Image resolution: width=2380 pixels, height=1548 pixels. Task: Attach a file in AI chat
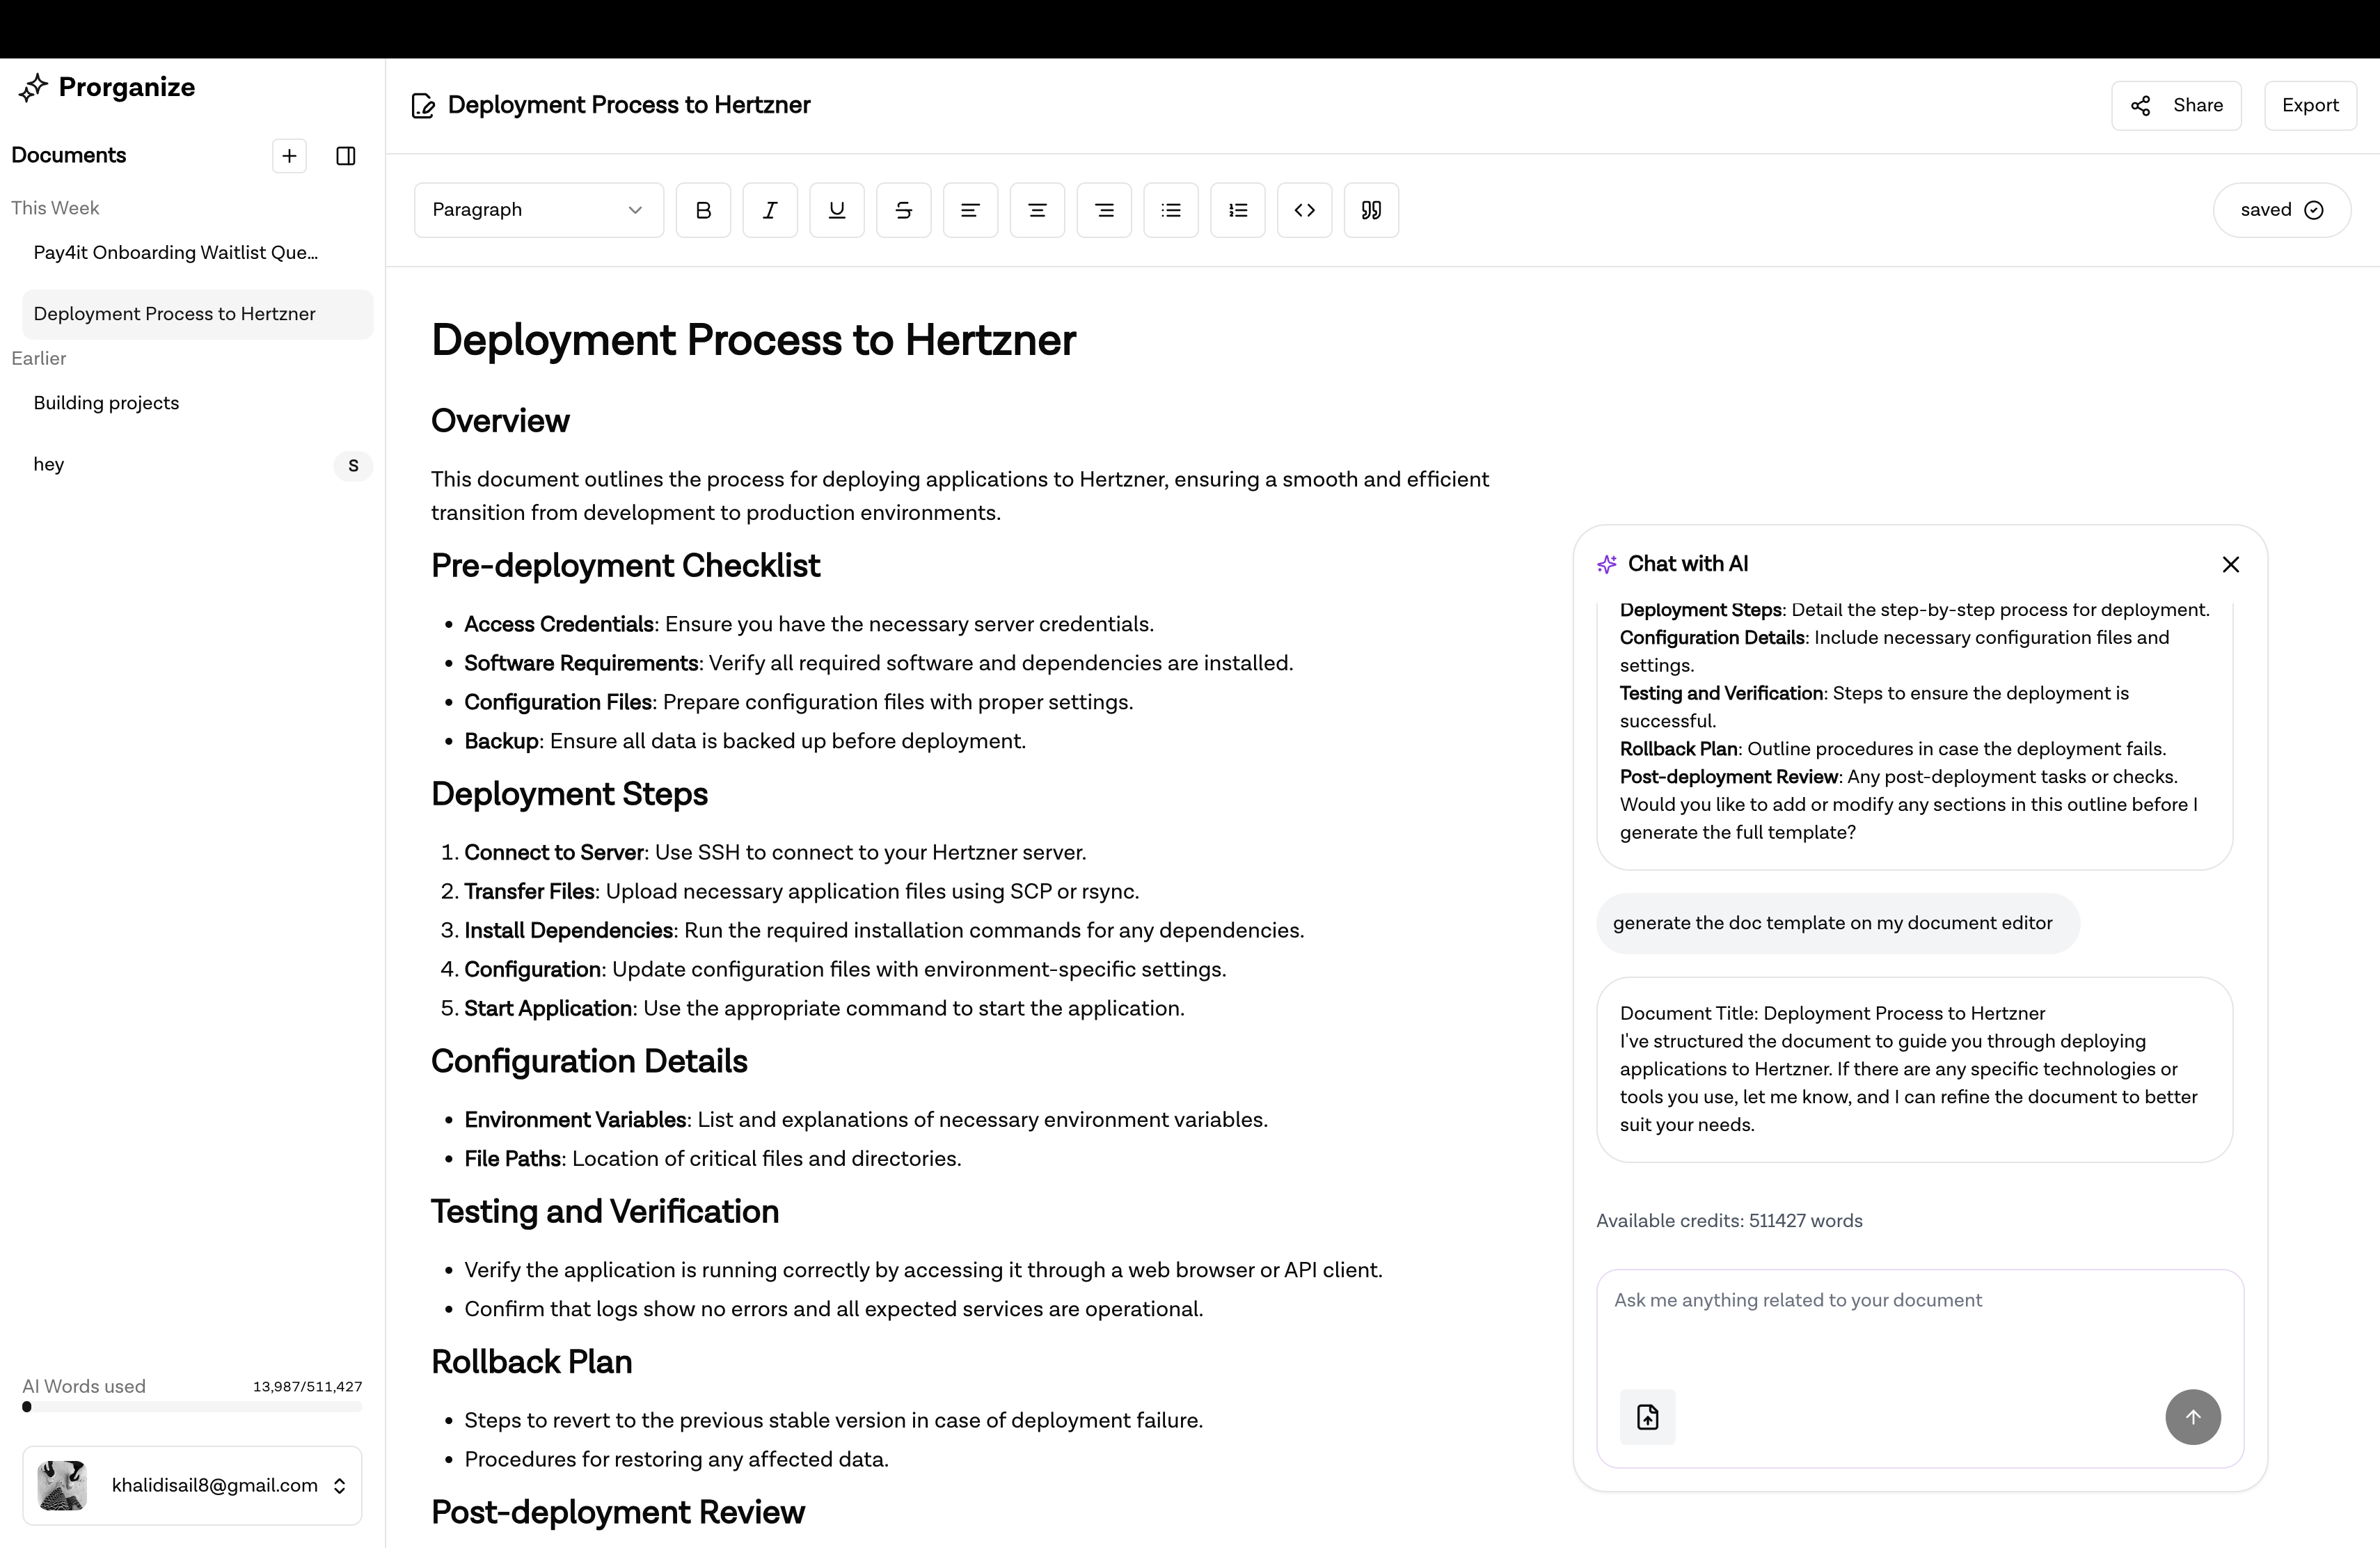point(1647,1417)
